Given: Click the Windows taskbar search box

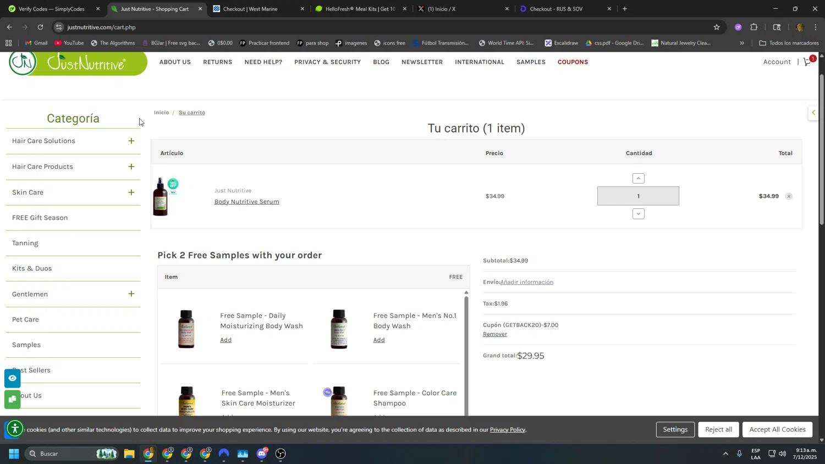Looking at the screenshot, I should pyautogui.click(x=71, y=454).
